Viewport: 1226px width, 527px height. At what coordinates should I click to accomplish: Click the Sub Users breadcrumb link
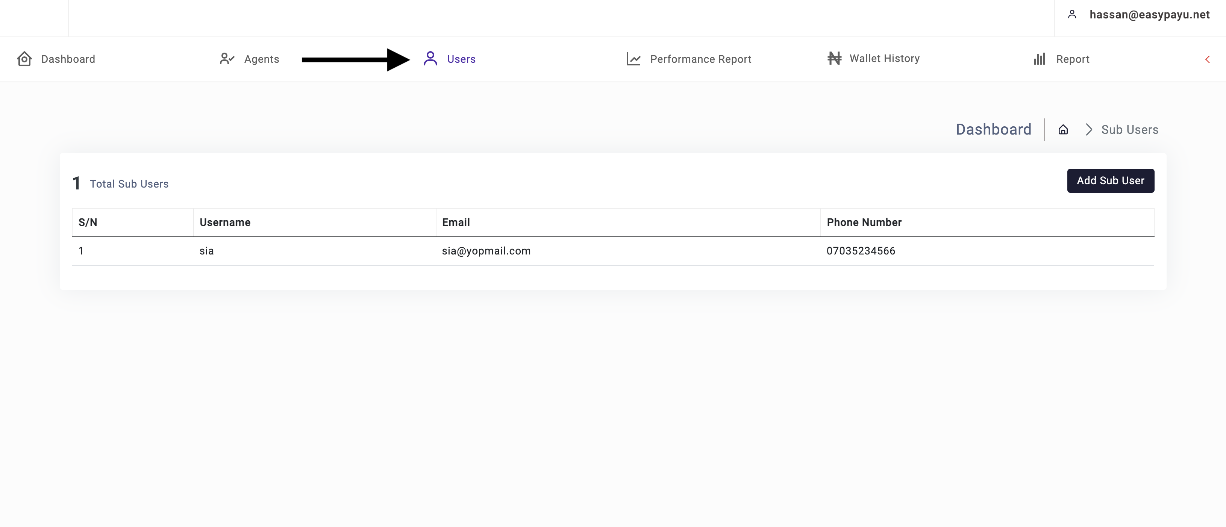point(1129,129)
